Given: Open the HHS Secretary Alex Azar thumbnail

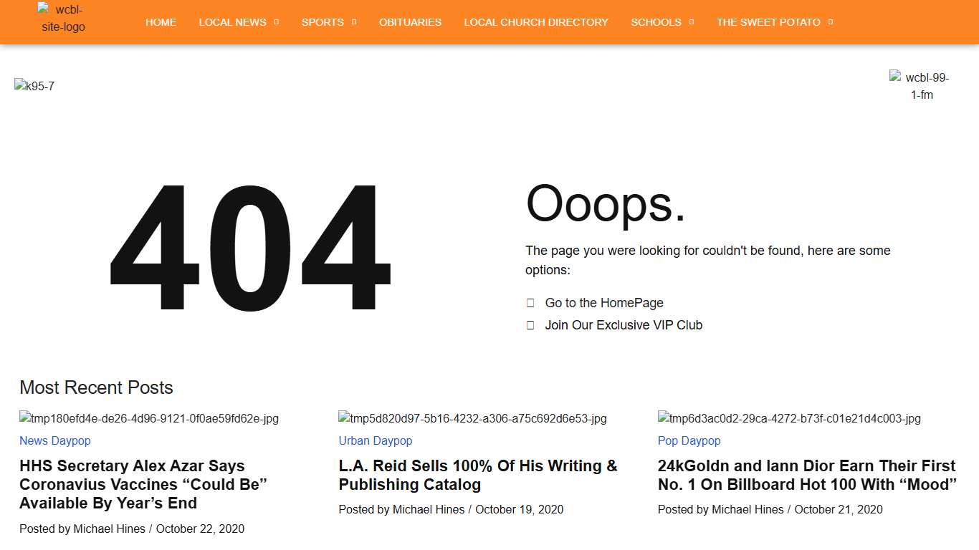Looking at the screenshot, I should pyautogui.click(x=149, y=418).
